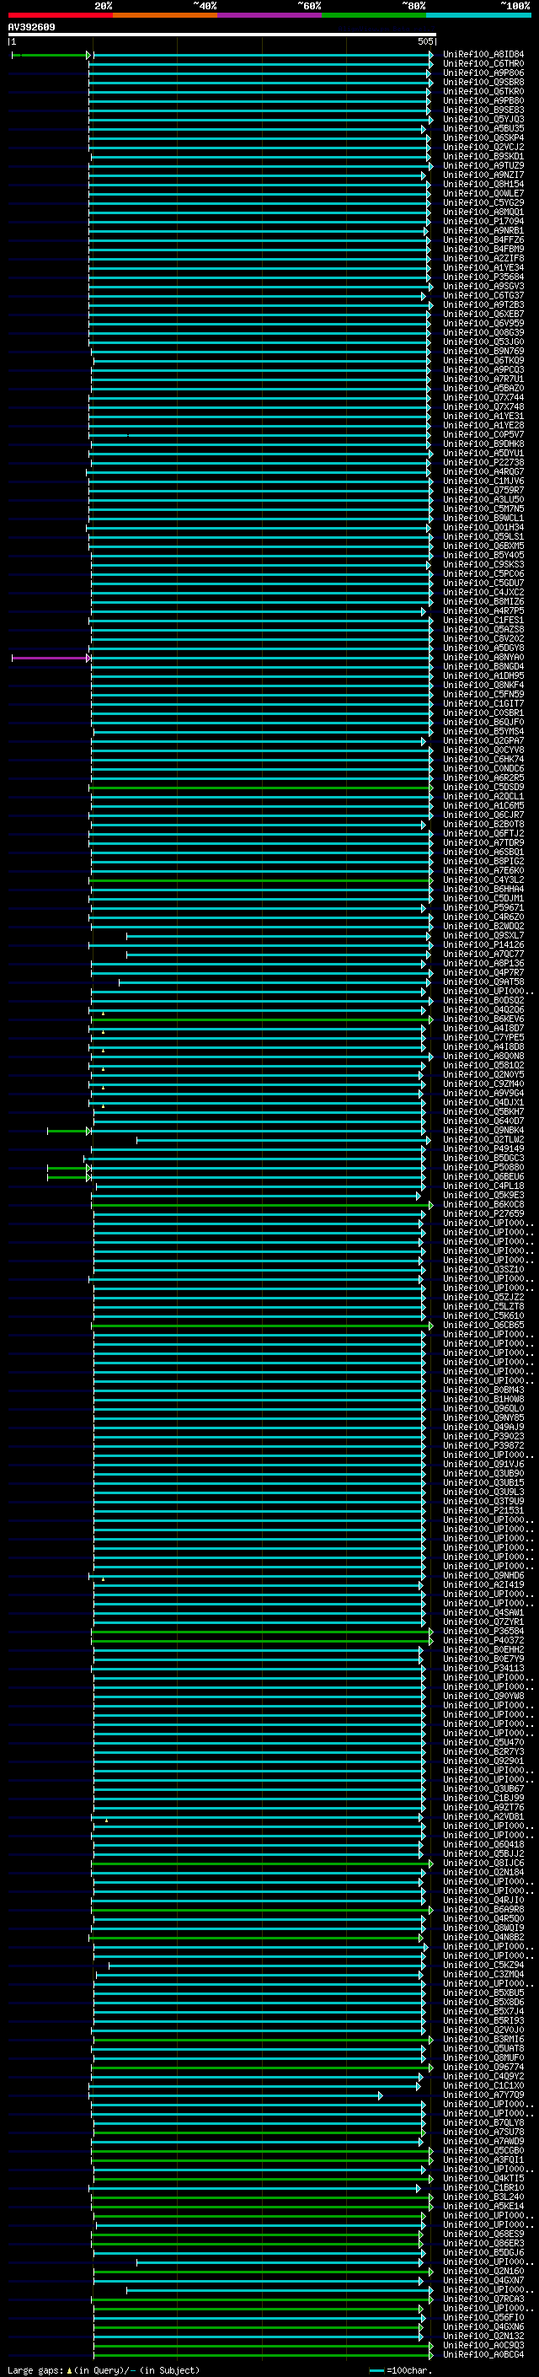Select the UniRef100_A0BCG4 label
Screen dimensions: 539x2377
(x=483, y=2354)
